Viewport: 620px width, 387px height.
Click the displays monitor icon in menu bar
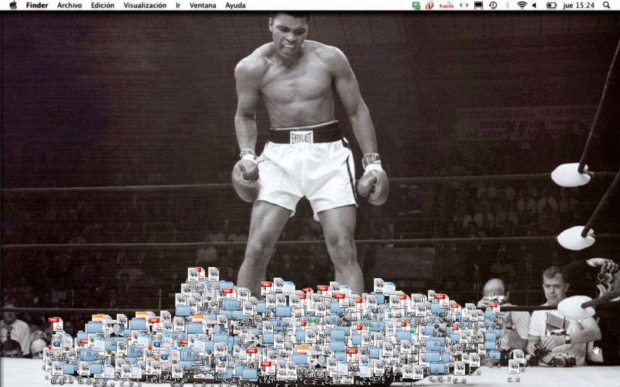pos(479,5)
